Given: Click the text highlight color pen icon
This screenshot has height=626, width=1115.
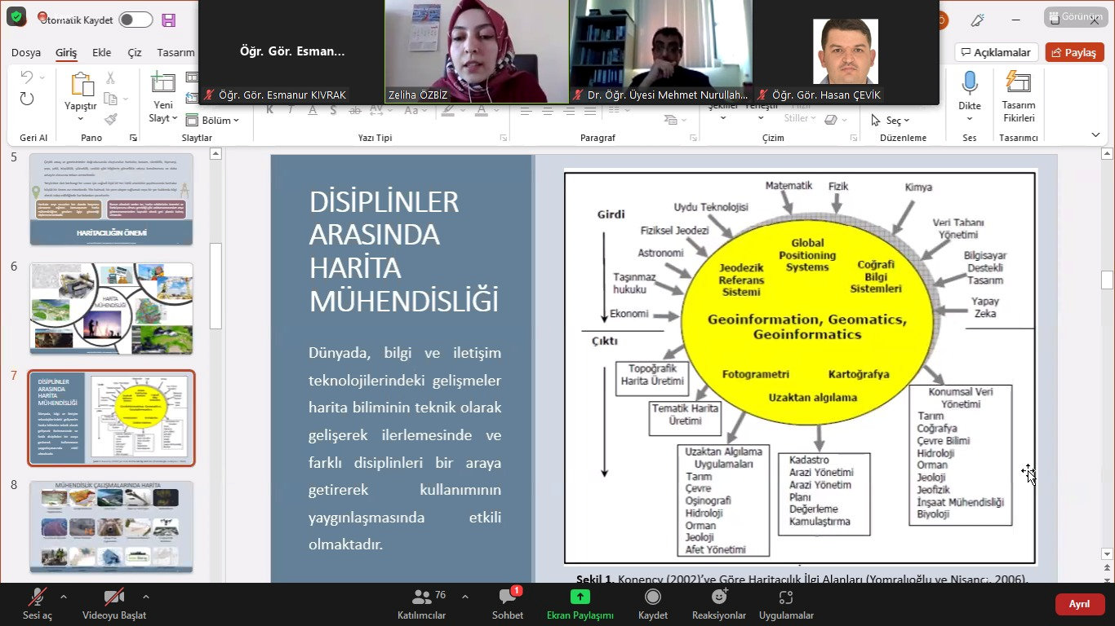Looking at the screenshot, I should tap(449, 111).
